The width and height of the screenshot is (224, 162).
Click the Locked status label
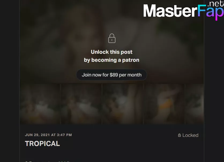[190, 135]
